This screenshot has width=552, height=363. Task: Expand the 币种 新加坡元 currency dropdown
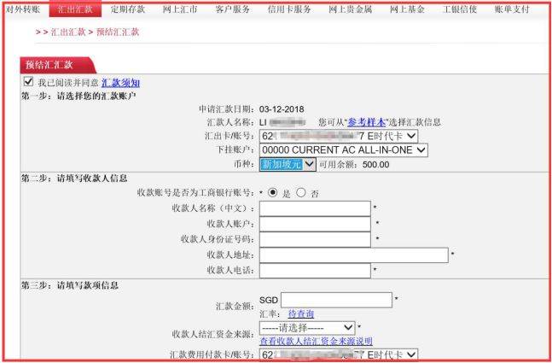click(x=288, y=163)
